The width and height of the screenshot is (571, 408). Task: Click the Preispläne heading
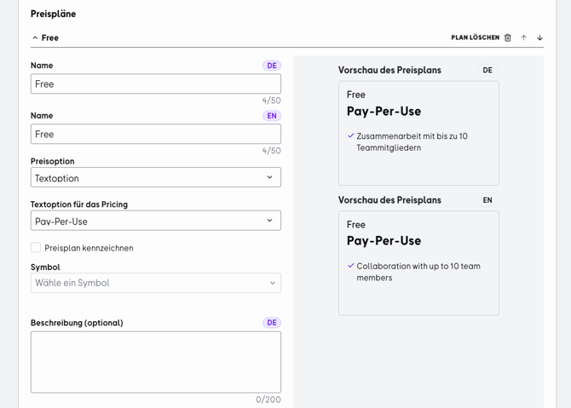pos(53,14)
